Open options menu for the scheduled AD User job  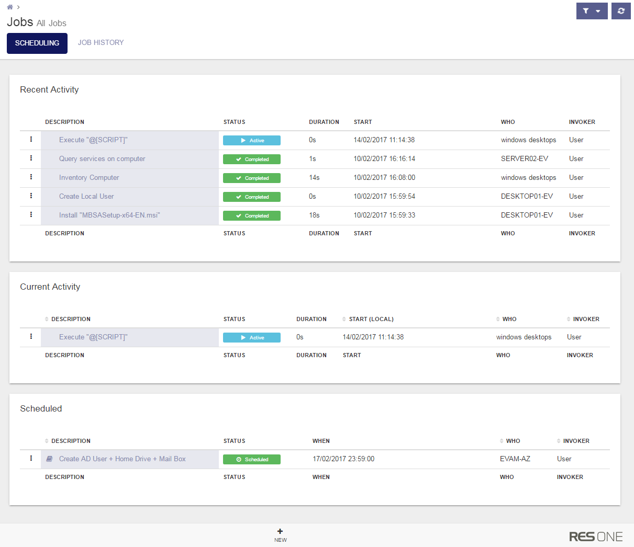click(x=31, y=459)
